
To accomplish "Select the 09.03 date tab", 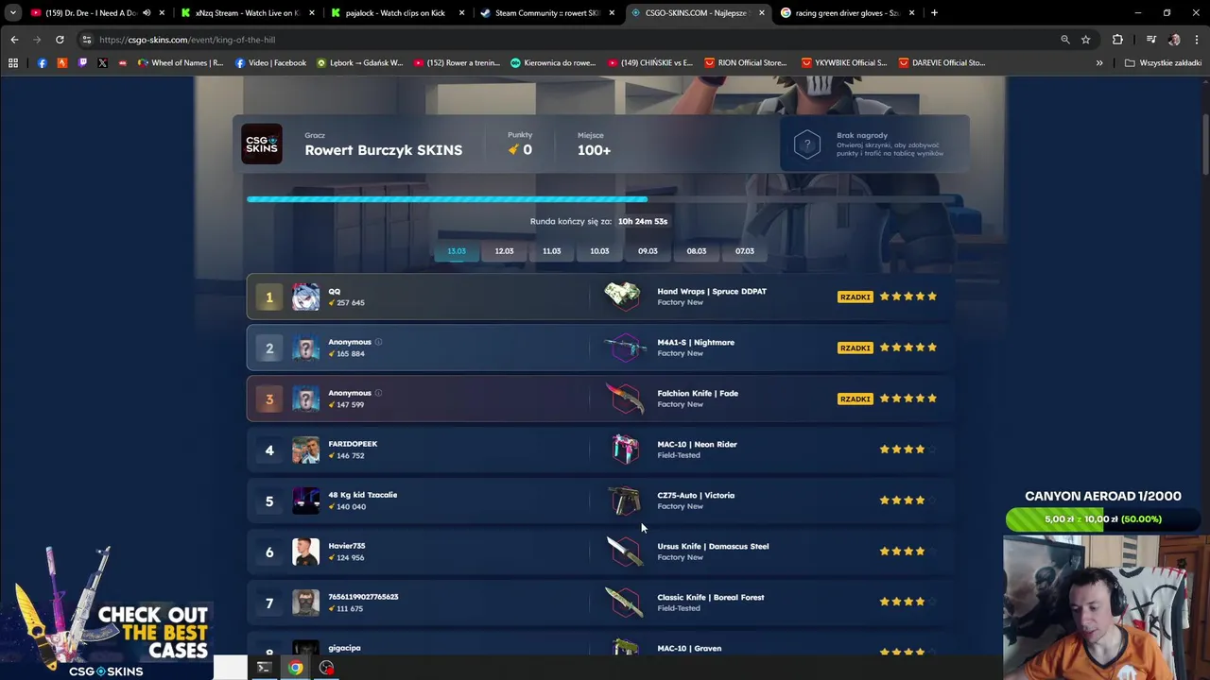I will coord(648,251).
